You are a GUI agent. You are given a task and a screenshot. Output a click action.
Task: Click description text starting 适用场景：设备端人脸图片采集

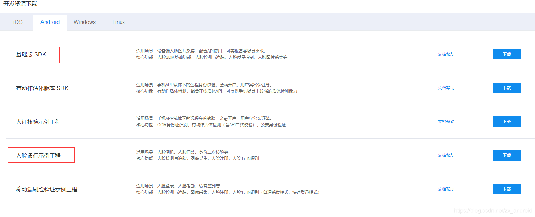pyautogui.click(x=201, y=51)
